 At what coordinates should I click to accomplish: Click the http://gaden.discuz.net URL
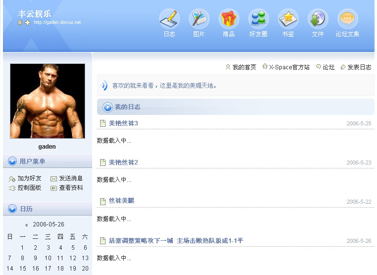point(57,22)
